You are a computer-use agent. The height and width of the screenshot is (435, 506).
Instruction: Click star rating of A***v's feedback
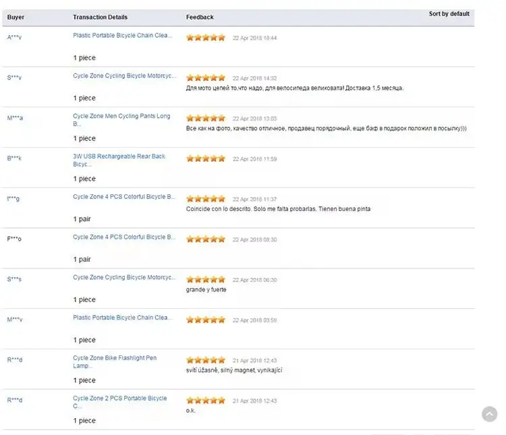[206, 38]
